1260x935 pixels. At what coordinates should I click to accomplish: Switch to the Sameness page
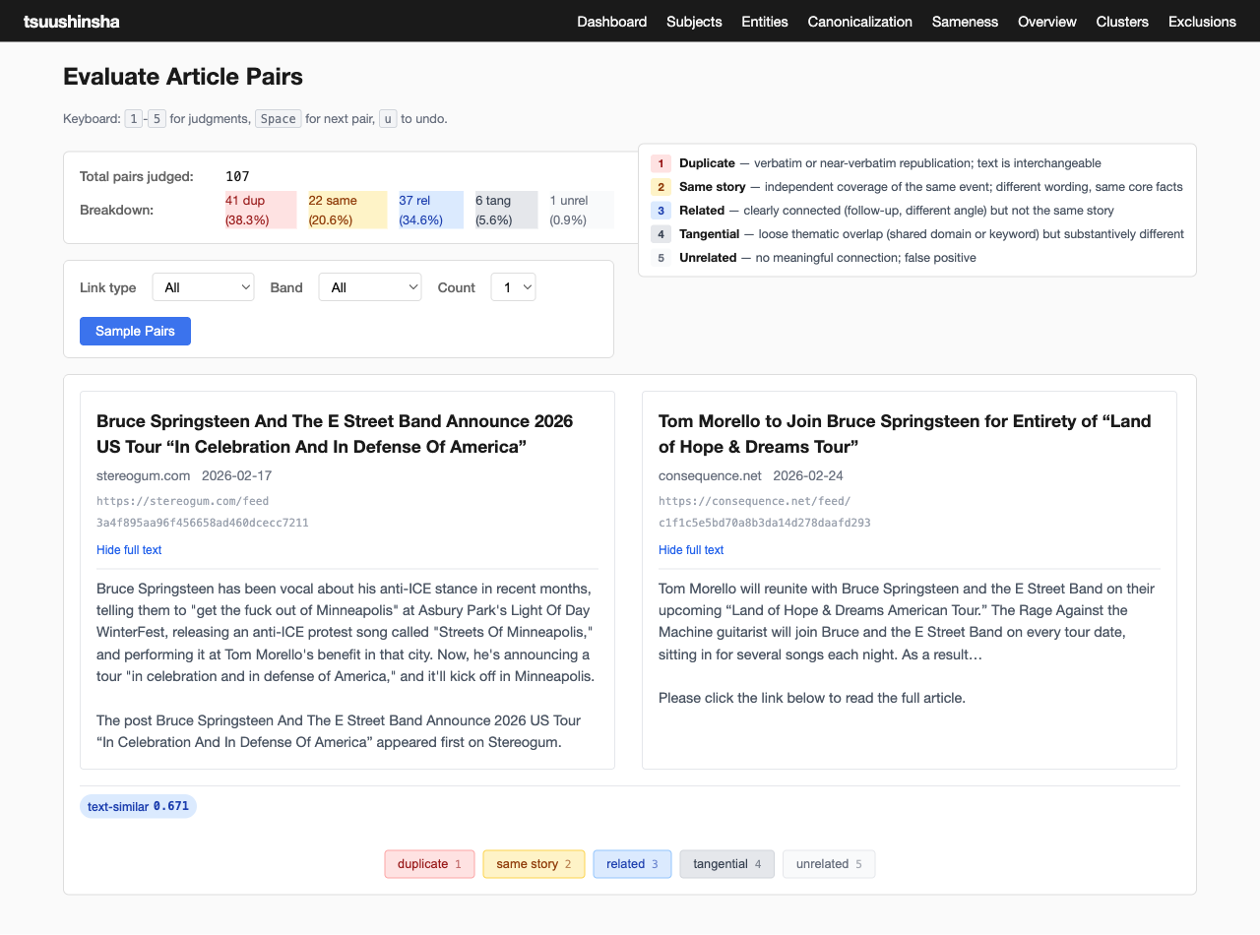coord(965,22)
